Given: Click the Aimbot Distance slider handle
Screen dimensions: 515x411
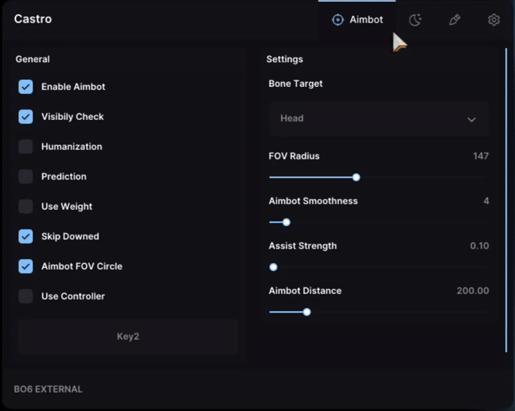Looking at the screenshot, I should tap(307, 312).
